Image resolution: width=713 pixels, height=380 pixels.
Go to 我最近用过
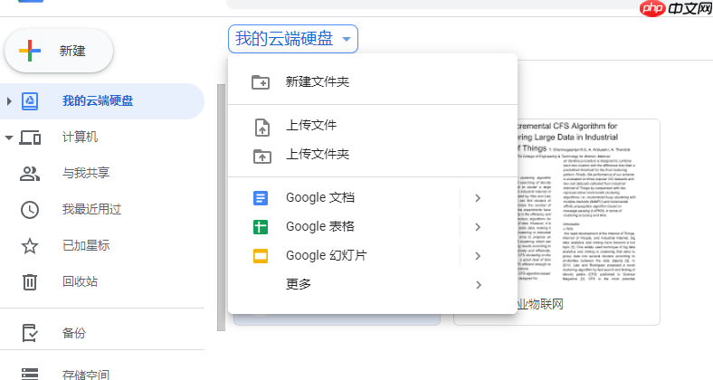pos(102,210)
